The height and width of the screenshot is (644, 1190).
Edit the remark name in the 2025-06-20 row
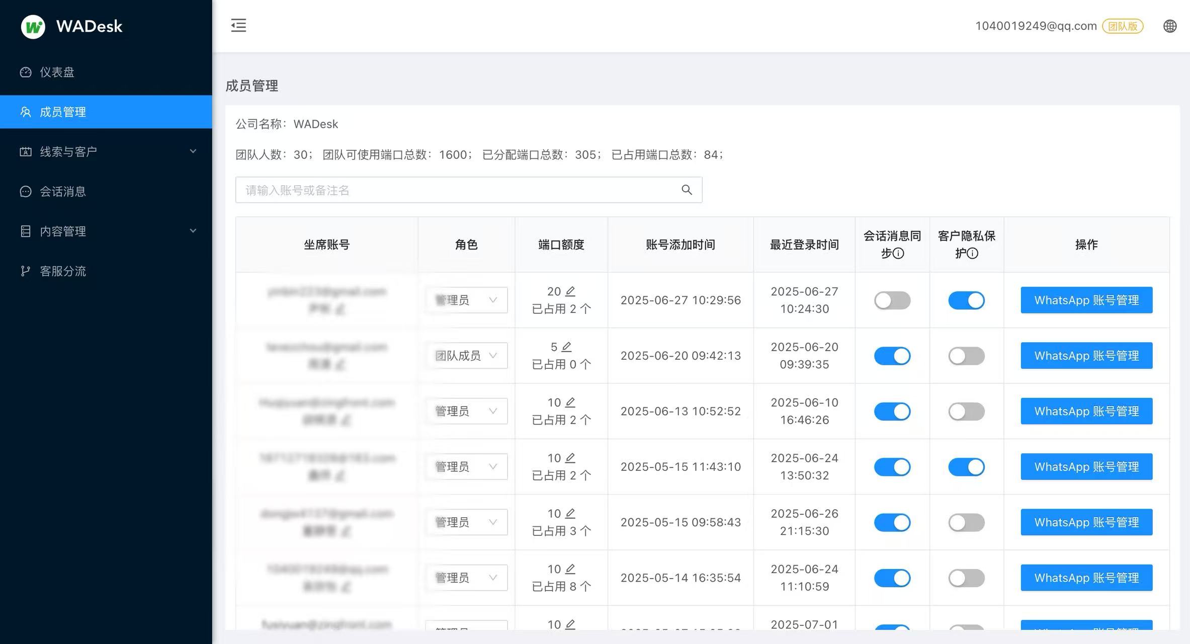tap(341, 364)
